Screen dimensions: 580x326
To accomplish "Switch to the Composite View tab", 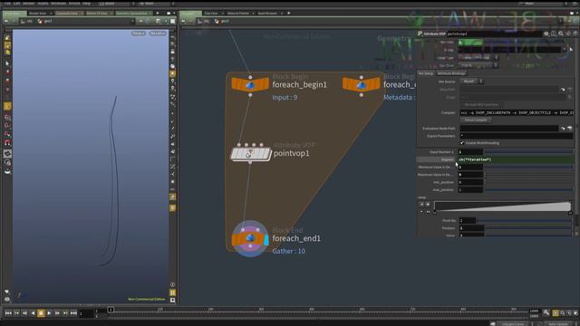I will click(x=67, y=14).
